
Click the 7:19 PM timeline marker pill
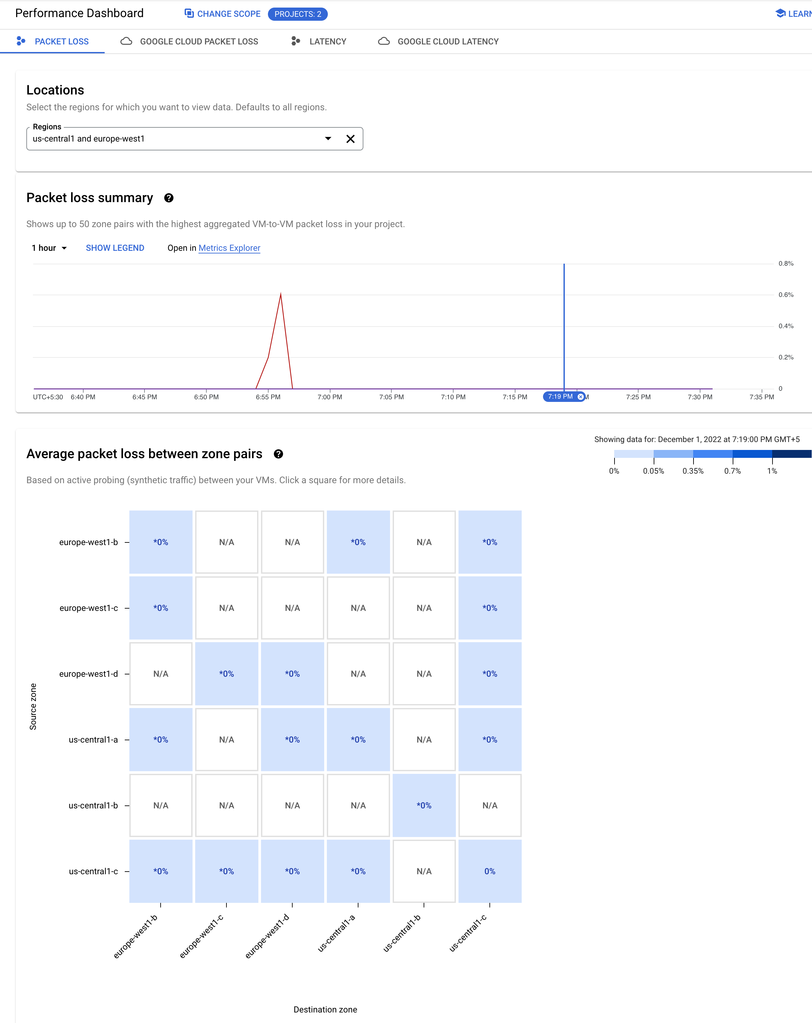click(x=560, y=397)
